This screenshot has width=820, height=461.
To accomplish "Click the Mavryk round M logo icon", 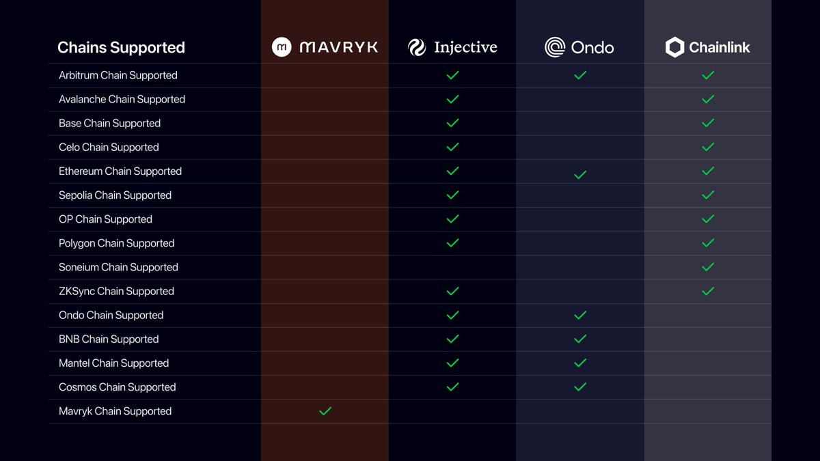I will [282, 47].
